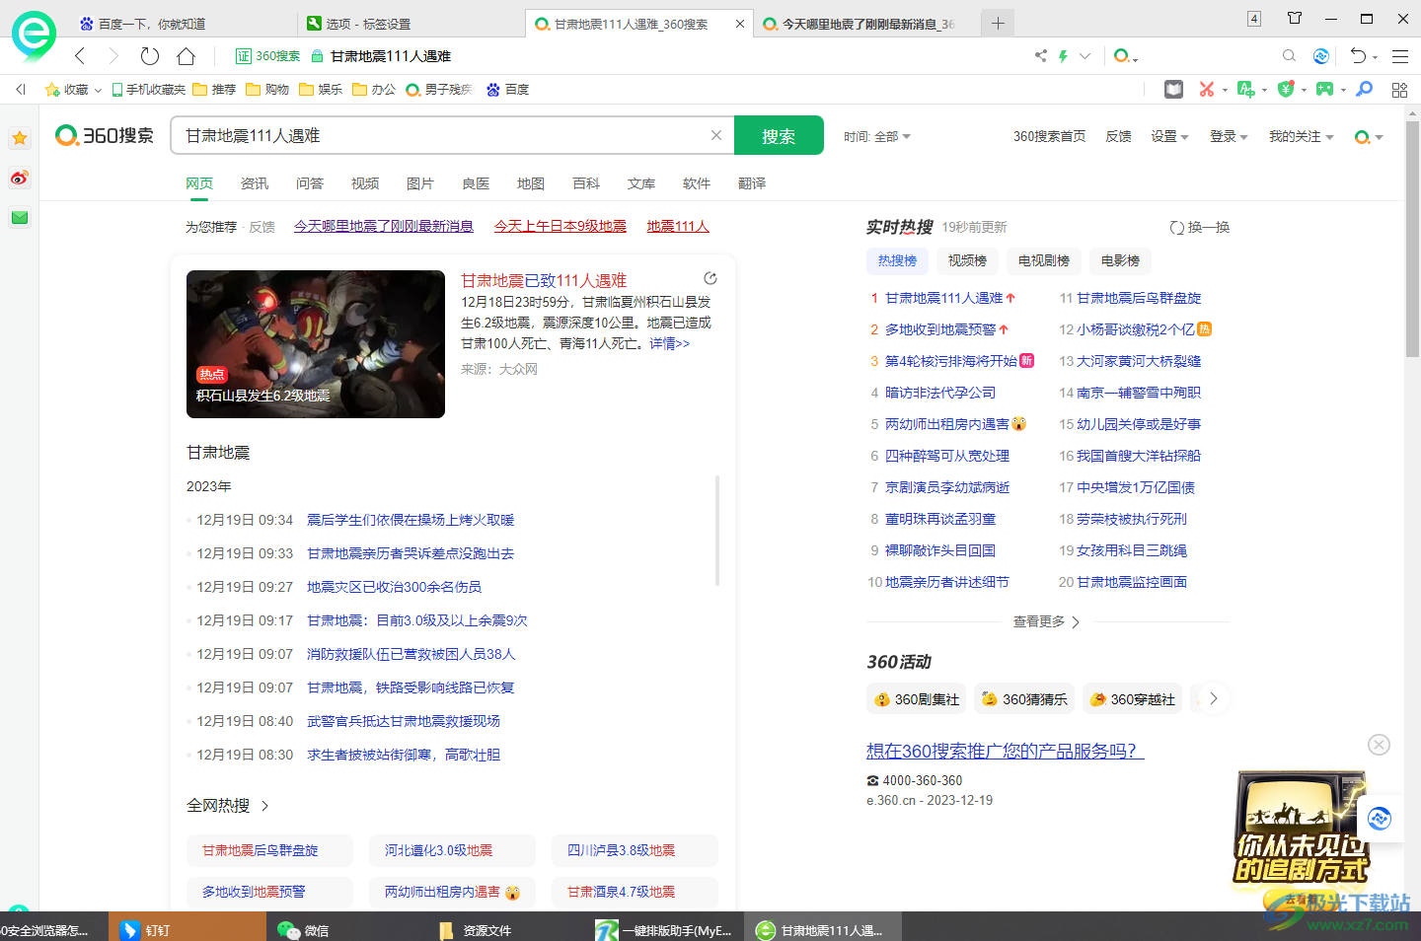
Task: Open the undo-close history dropdown arrow
Action: [x=1374, y=57]
